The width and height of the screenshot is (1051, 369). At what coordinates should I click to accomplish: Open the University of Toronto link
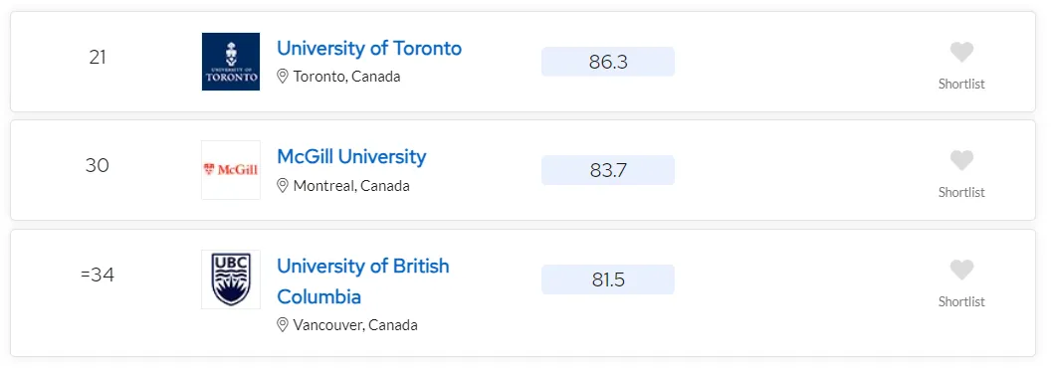click(x=369, y=48)
